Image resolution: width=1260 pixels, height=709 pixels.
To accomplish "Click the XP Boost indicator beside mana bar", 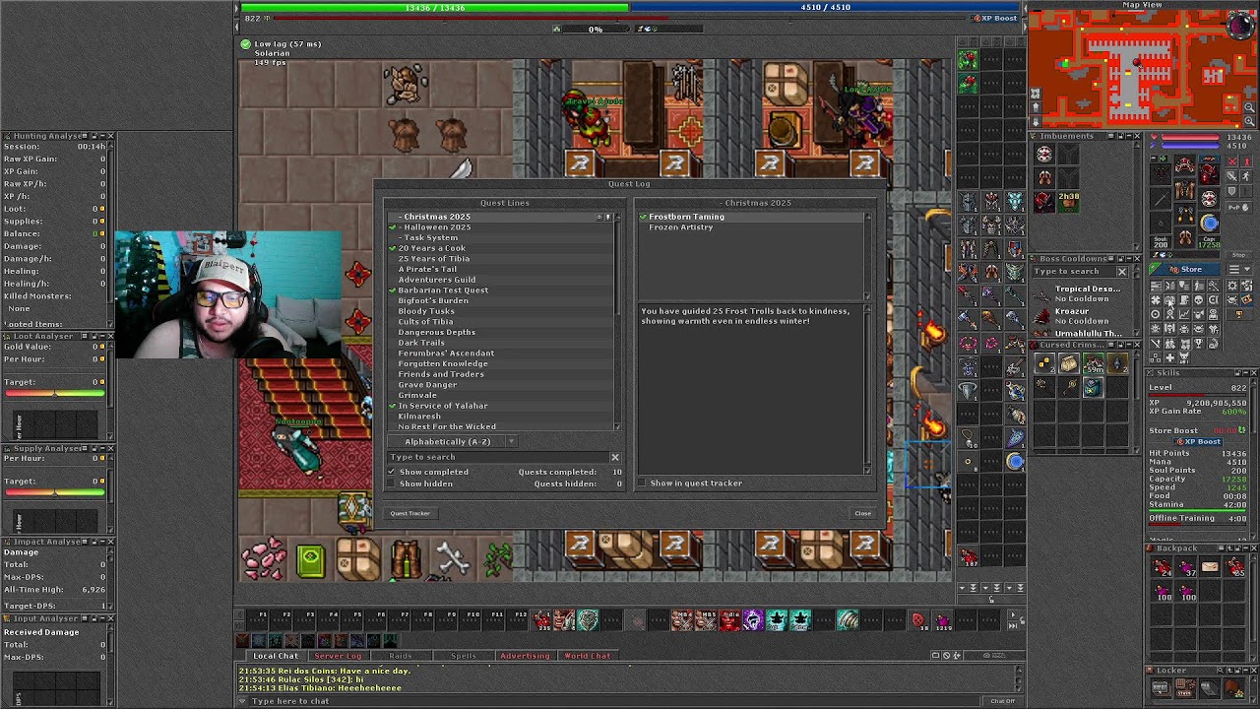I will 995,18.
